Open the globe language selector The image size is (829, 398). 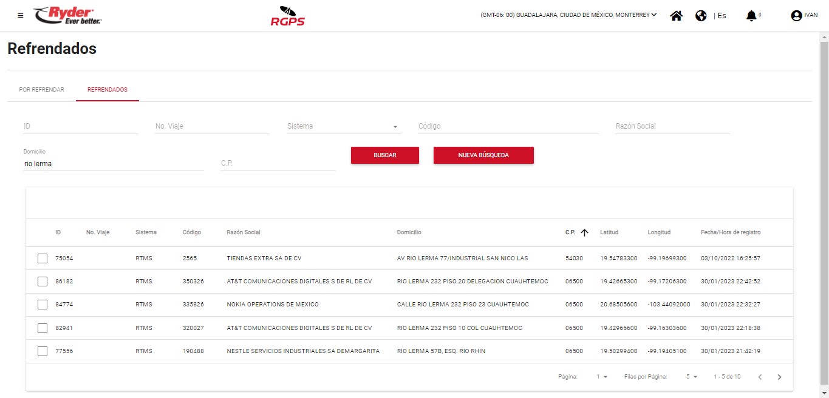coord(701,16)
